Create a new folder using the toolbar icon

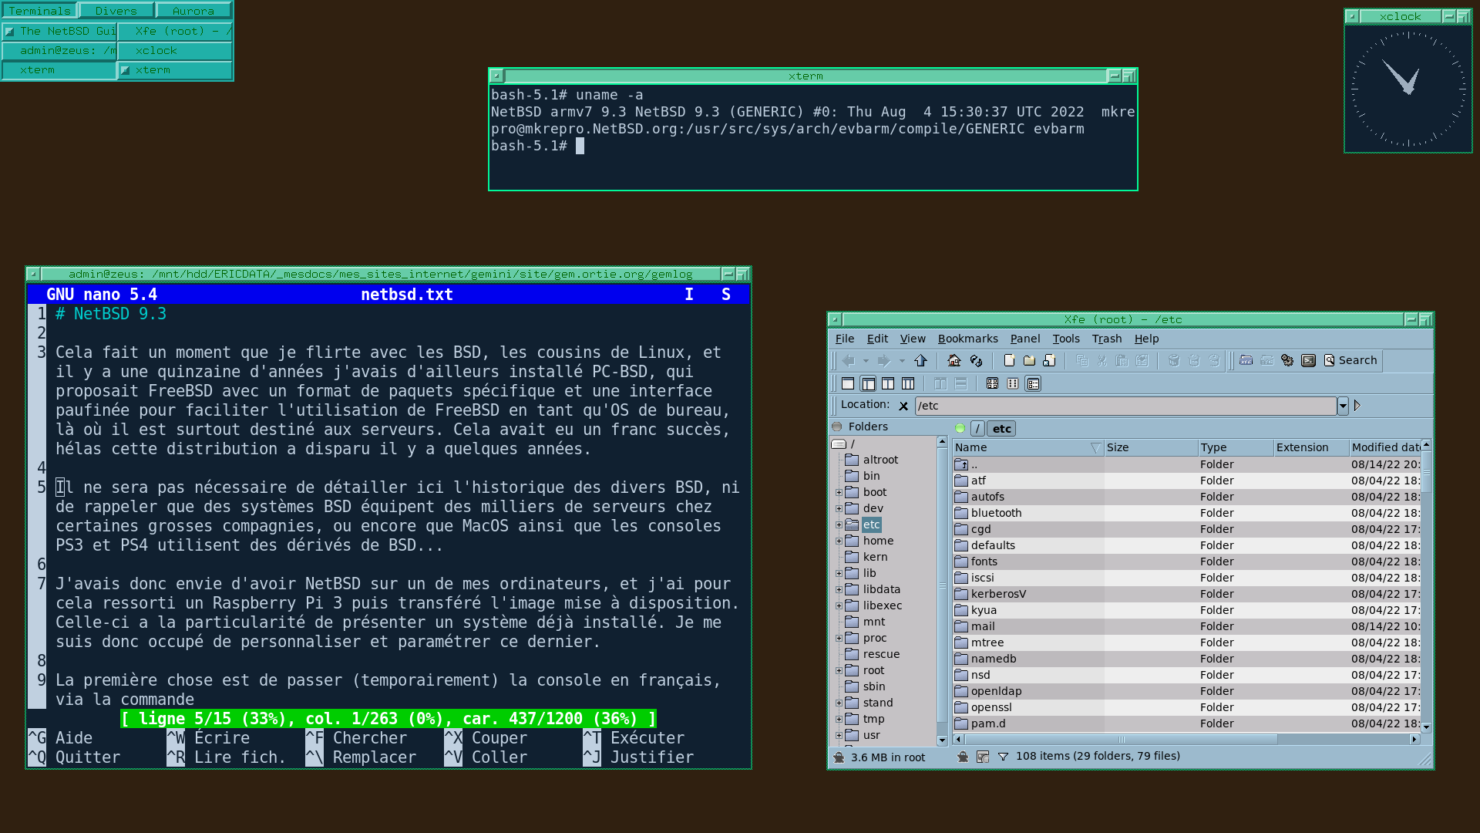[1029, 361]
